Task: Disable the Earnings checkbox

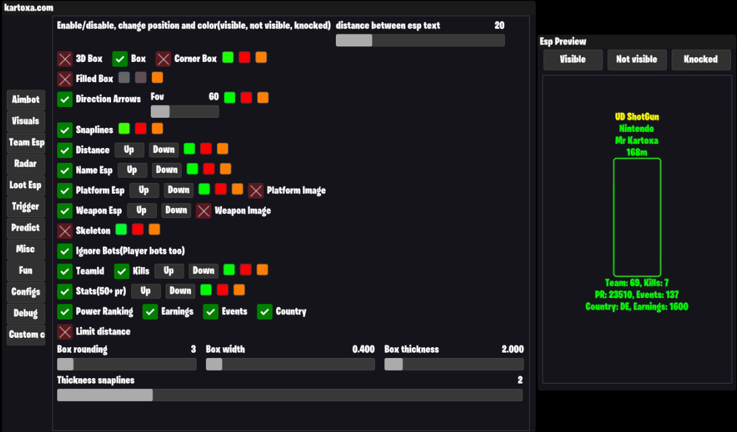Action: pos(150,311)
